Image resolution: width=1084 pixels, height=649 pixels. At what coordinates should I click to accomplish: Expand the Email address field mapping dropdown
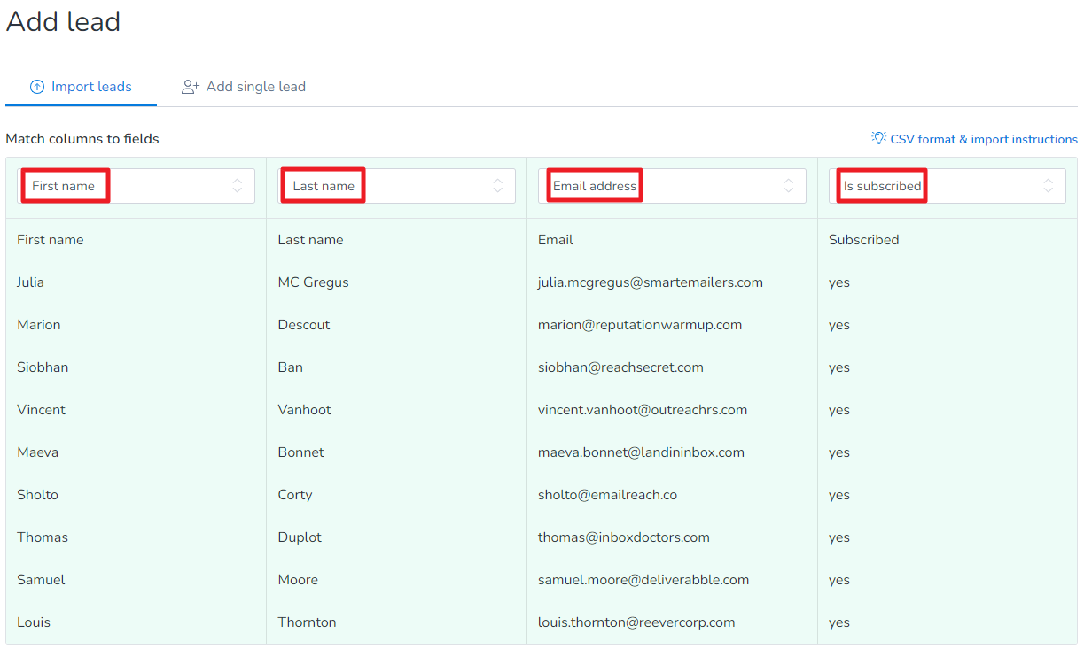671,186
